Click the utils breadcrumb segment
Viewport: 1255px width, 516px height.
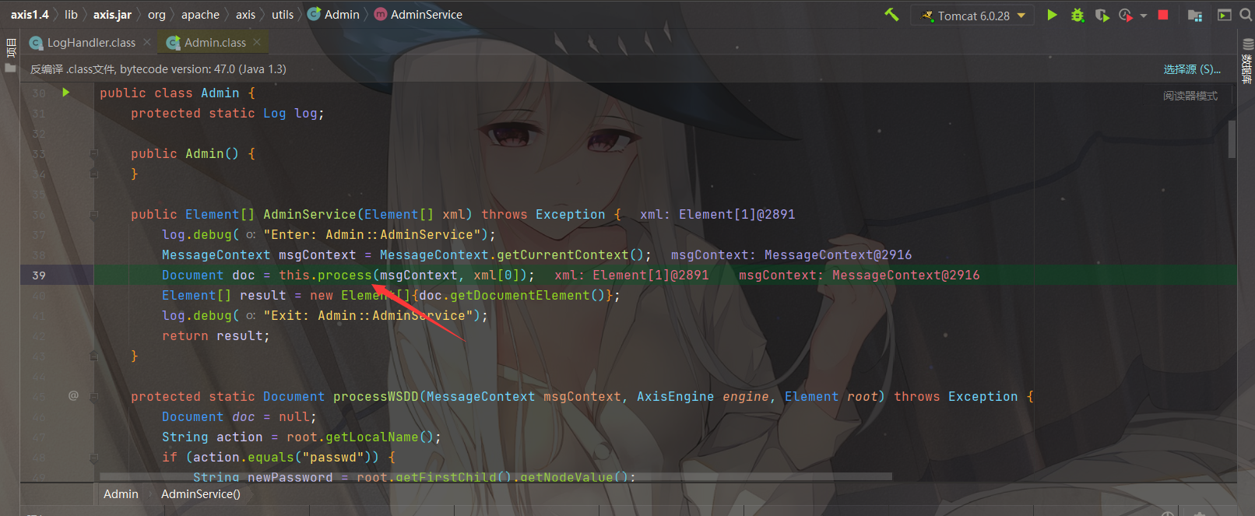coord(283,15)
